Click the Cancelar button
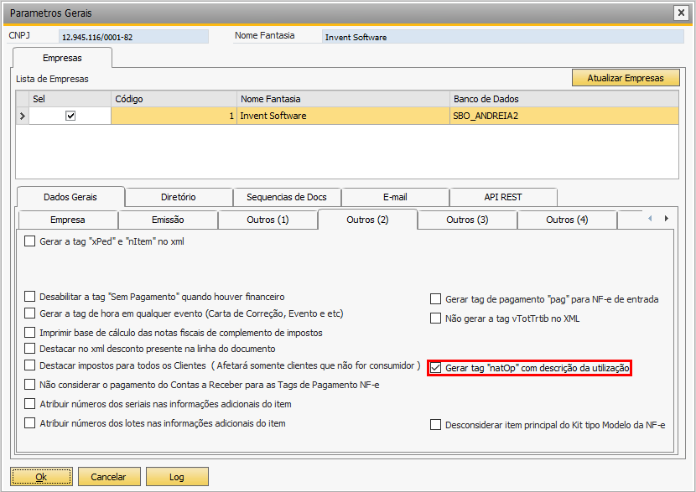 (109, 477)
